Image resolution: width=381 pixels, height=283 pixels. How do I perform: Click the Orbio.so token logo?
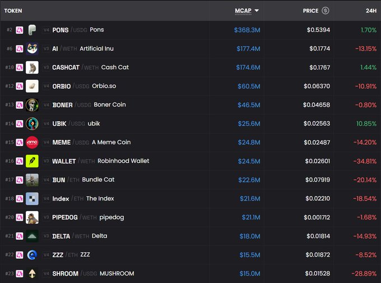[32, 86]
